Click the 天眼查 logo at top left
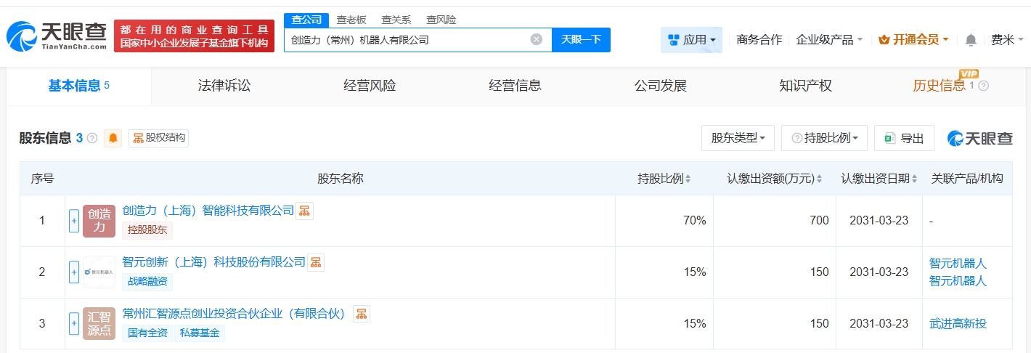Screen dimensions: 1031x353 pos(57,36)
